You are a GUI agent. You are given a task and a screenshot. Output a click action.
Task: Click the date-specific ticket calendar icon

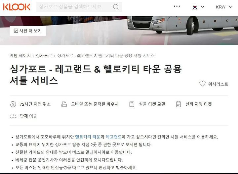(x=178, y=104)
